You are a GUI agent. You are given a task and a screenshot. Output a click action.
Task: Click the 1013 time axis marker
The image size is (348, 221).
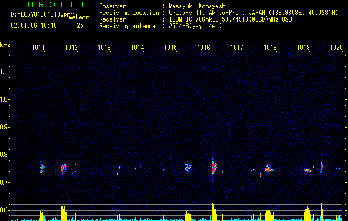pos(105,48)
